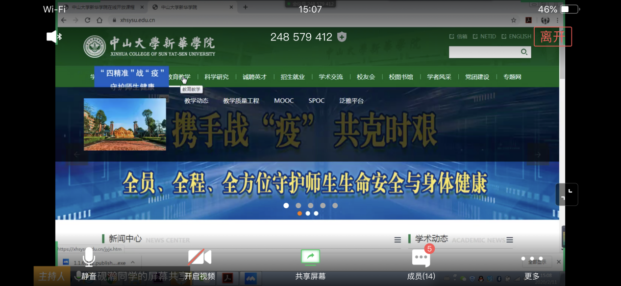The image size is (621, 286).
Task: Open 科学研究 in the green navigation bar
Action: 217,77
